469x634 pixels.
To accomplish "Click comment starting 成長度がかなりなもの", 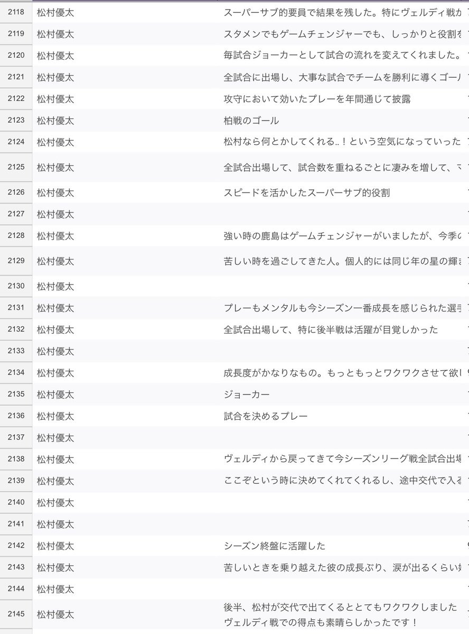I will [343, 373].
